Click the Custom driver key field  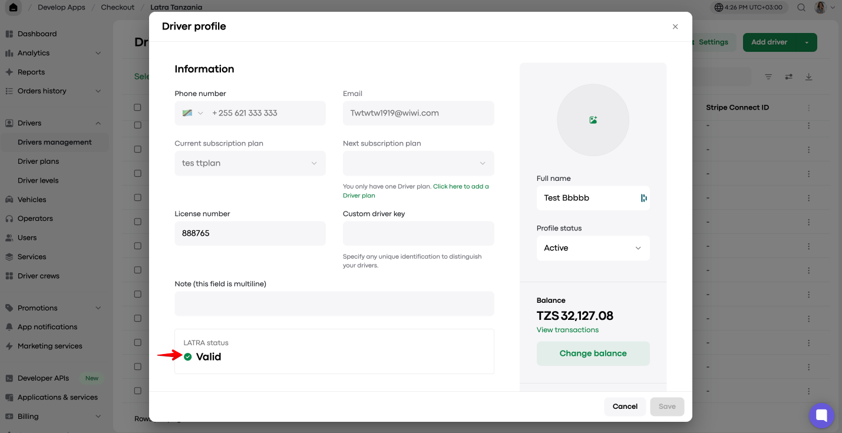click(x=418, y=233)
